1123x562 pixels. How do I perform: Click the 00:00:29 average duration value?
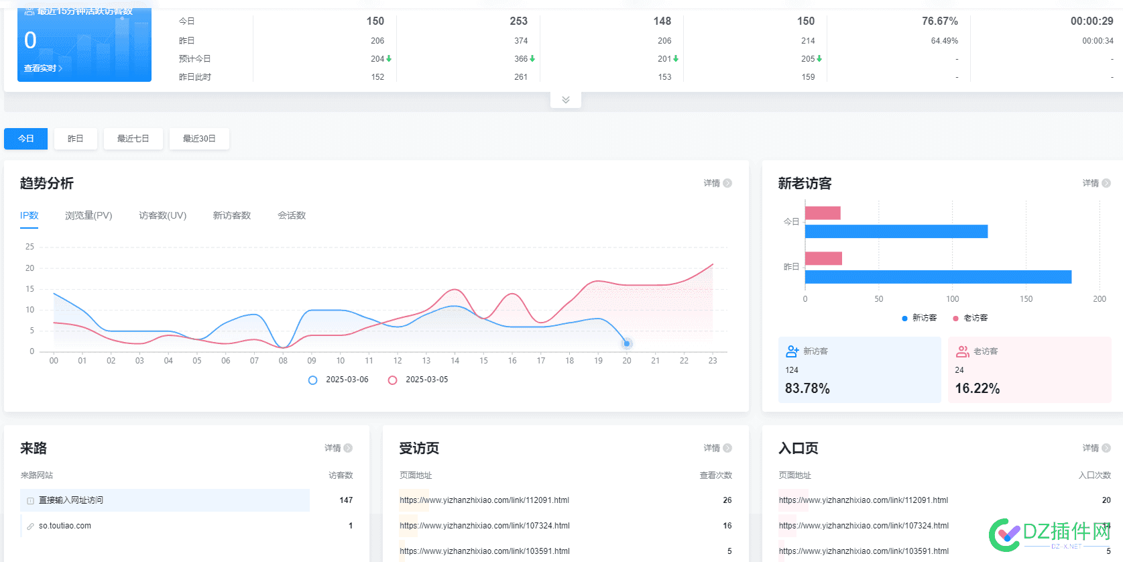(x=1091, y=21)
